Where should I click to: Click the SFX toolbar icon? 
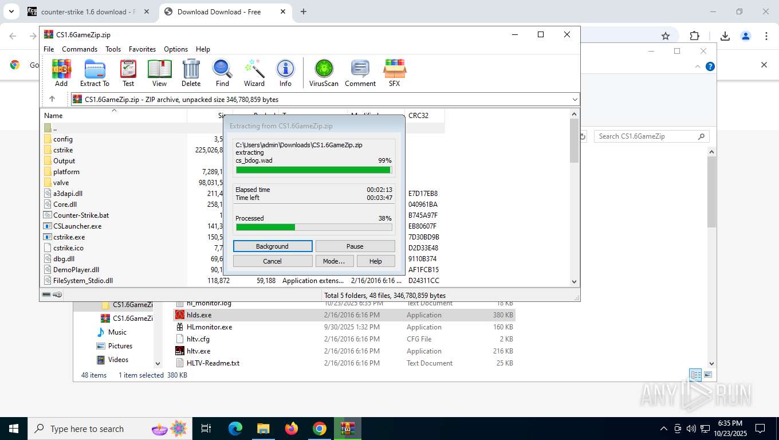395,73
